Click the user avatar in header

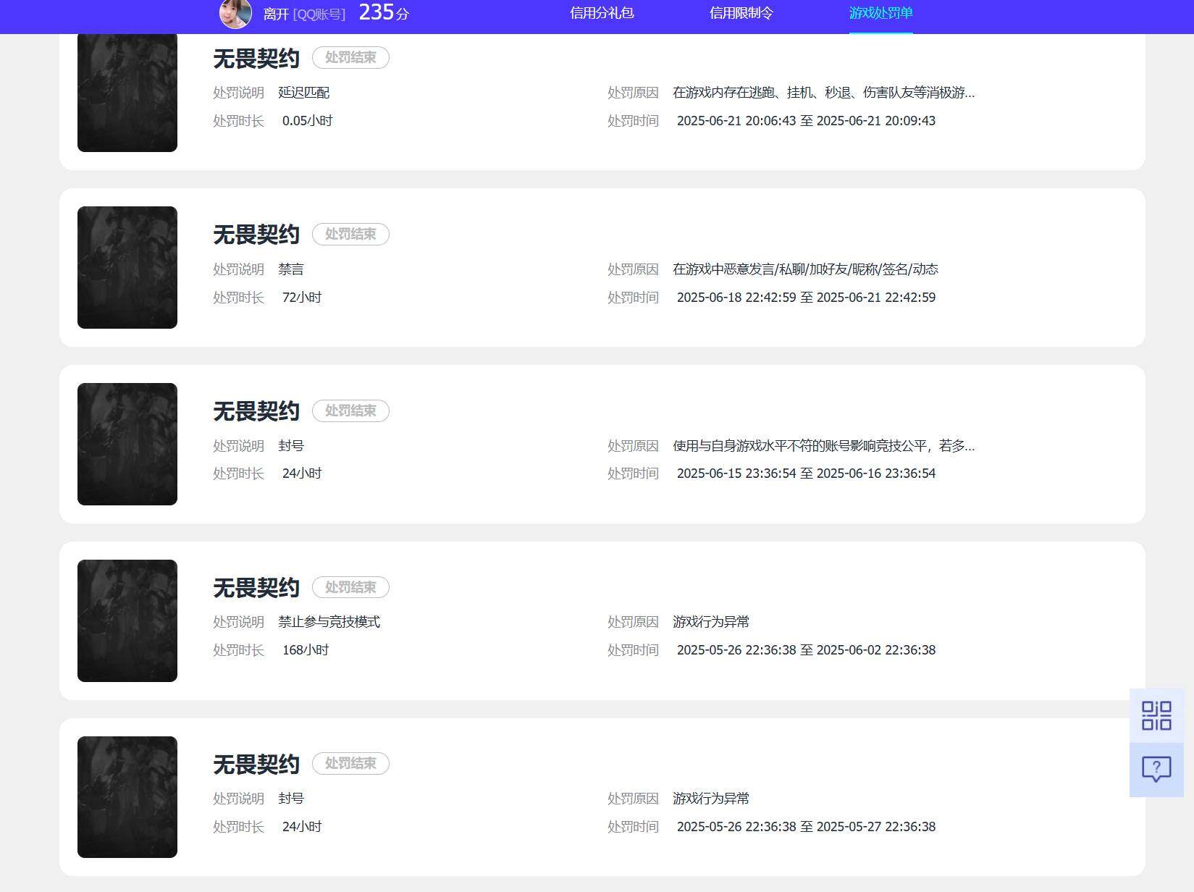click(x=235, y=13)
